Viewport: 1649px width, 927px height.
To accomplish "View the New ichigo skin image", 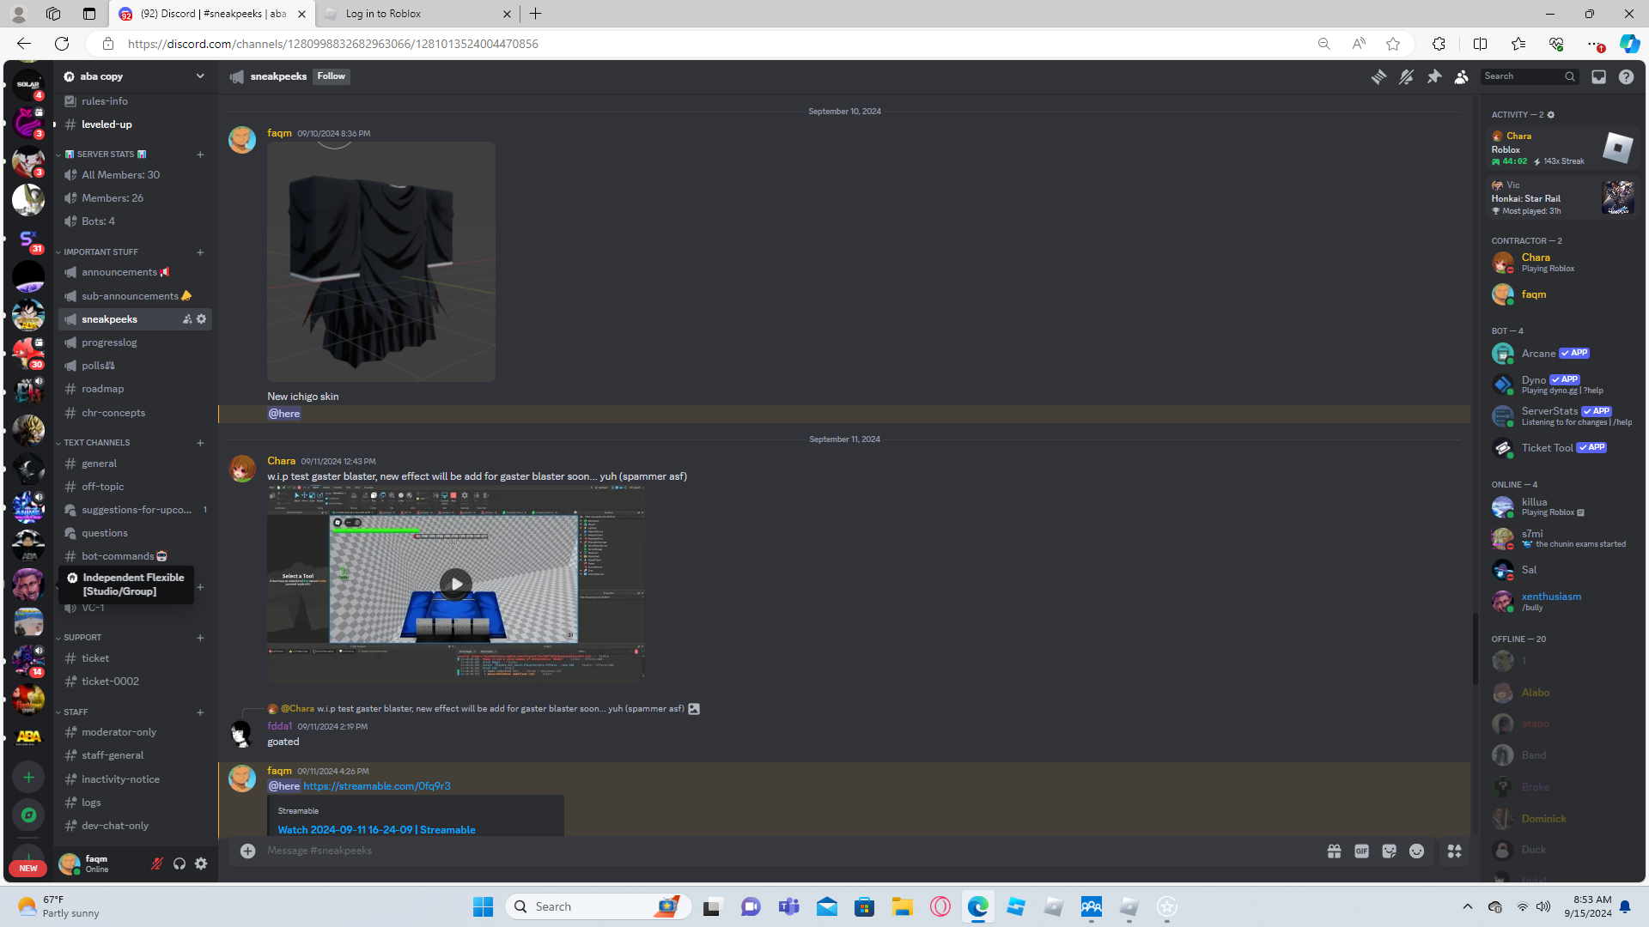I will [x=381, y=262].
